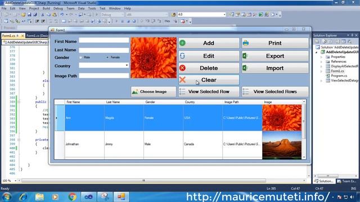
Task: Click the Add button
Action: pos(209,43)
